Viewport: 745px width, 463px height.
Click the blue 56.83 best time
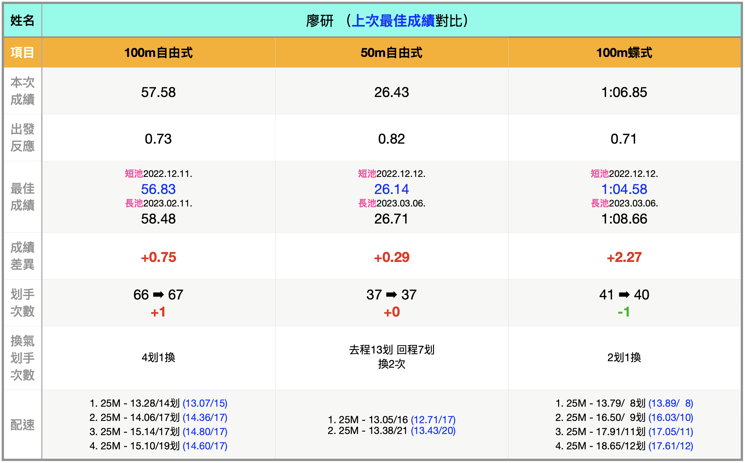point(159,189)
